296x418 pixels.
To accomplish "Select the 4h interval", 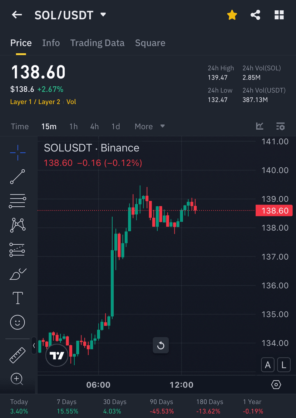I will click(94, 126).
